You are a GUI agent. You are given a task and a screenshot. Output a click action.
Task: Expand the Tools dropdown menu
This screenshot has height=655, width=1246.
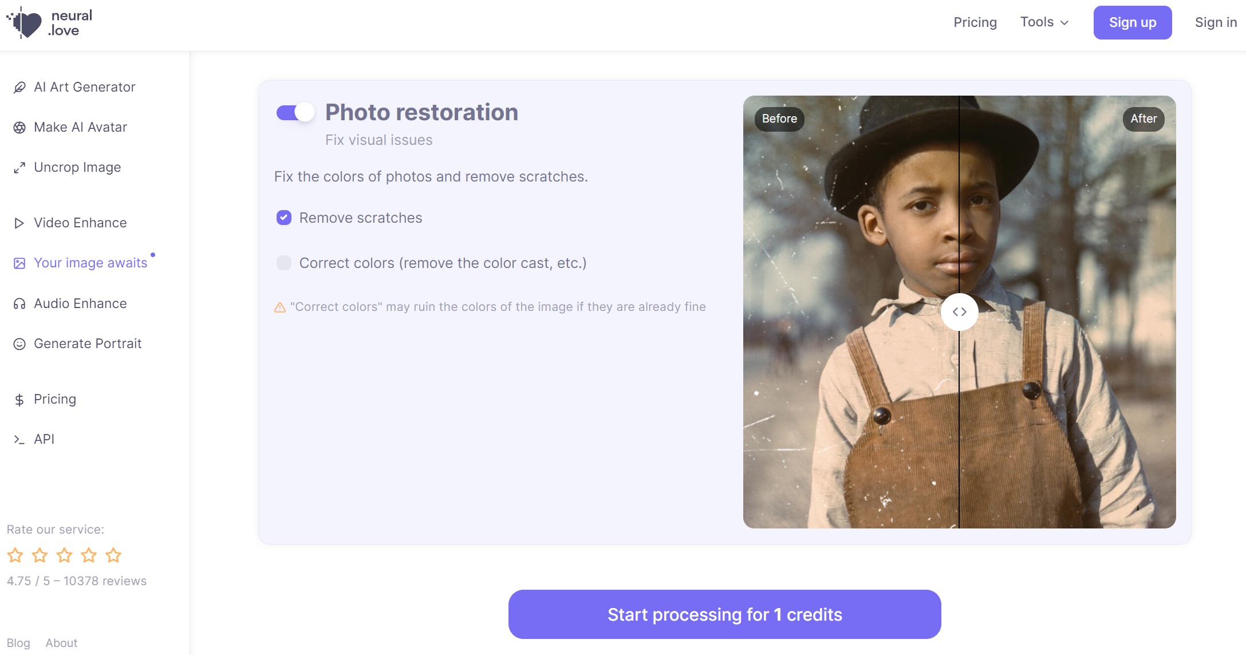(x=1044, y=22)
